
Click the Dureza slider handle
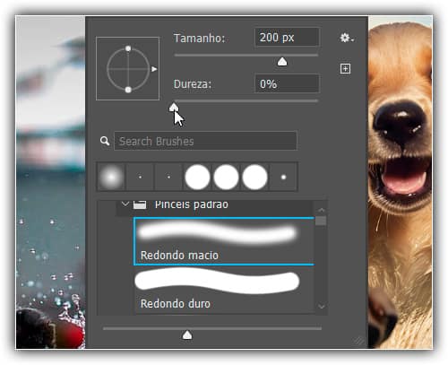(x=174, y=108)
